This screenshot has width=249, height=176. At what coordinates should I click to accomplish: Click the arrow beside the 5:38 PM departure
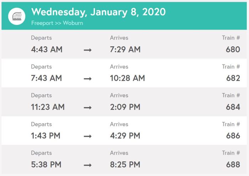(88, 165)
